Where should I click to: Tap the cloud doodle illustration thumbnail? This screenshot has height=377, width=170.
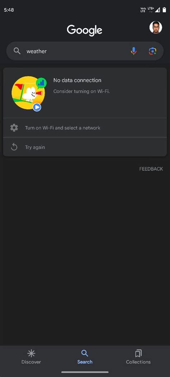[29, 93]
